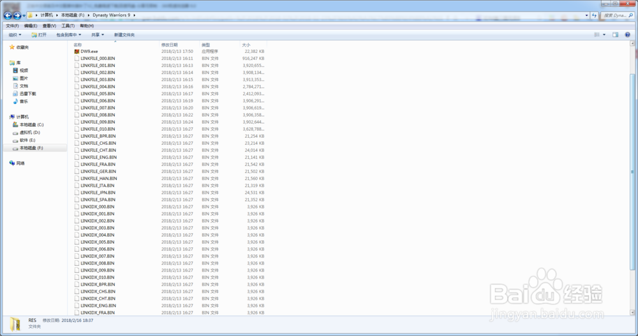Open the Share with dropdown
The image size is (638, 336).
point(97,35)
